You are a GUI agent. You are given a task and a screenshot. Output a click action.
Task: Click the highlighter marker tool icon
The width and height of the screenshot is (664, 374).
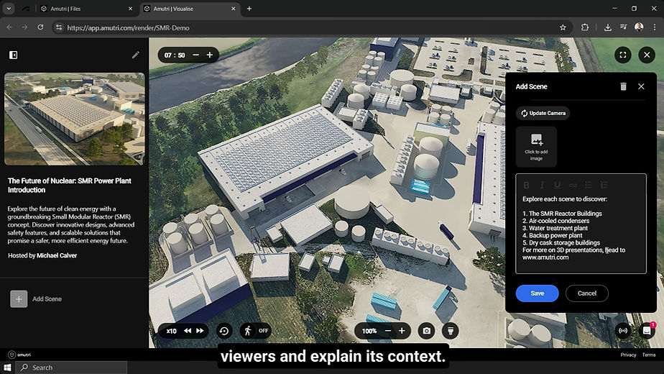pyautogui.click(x=451, y=331)
